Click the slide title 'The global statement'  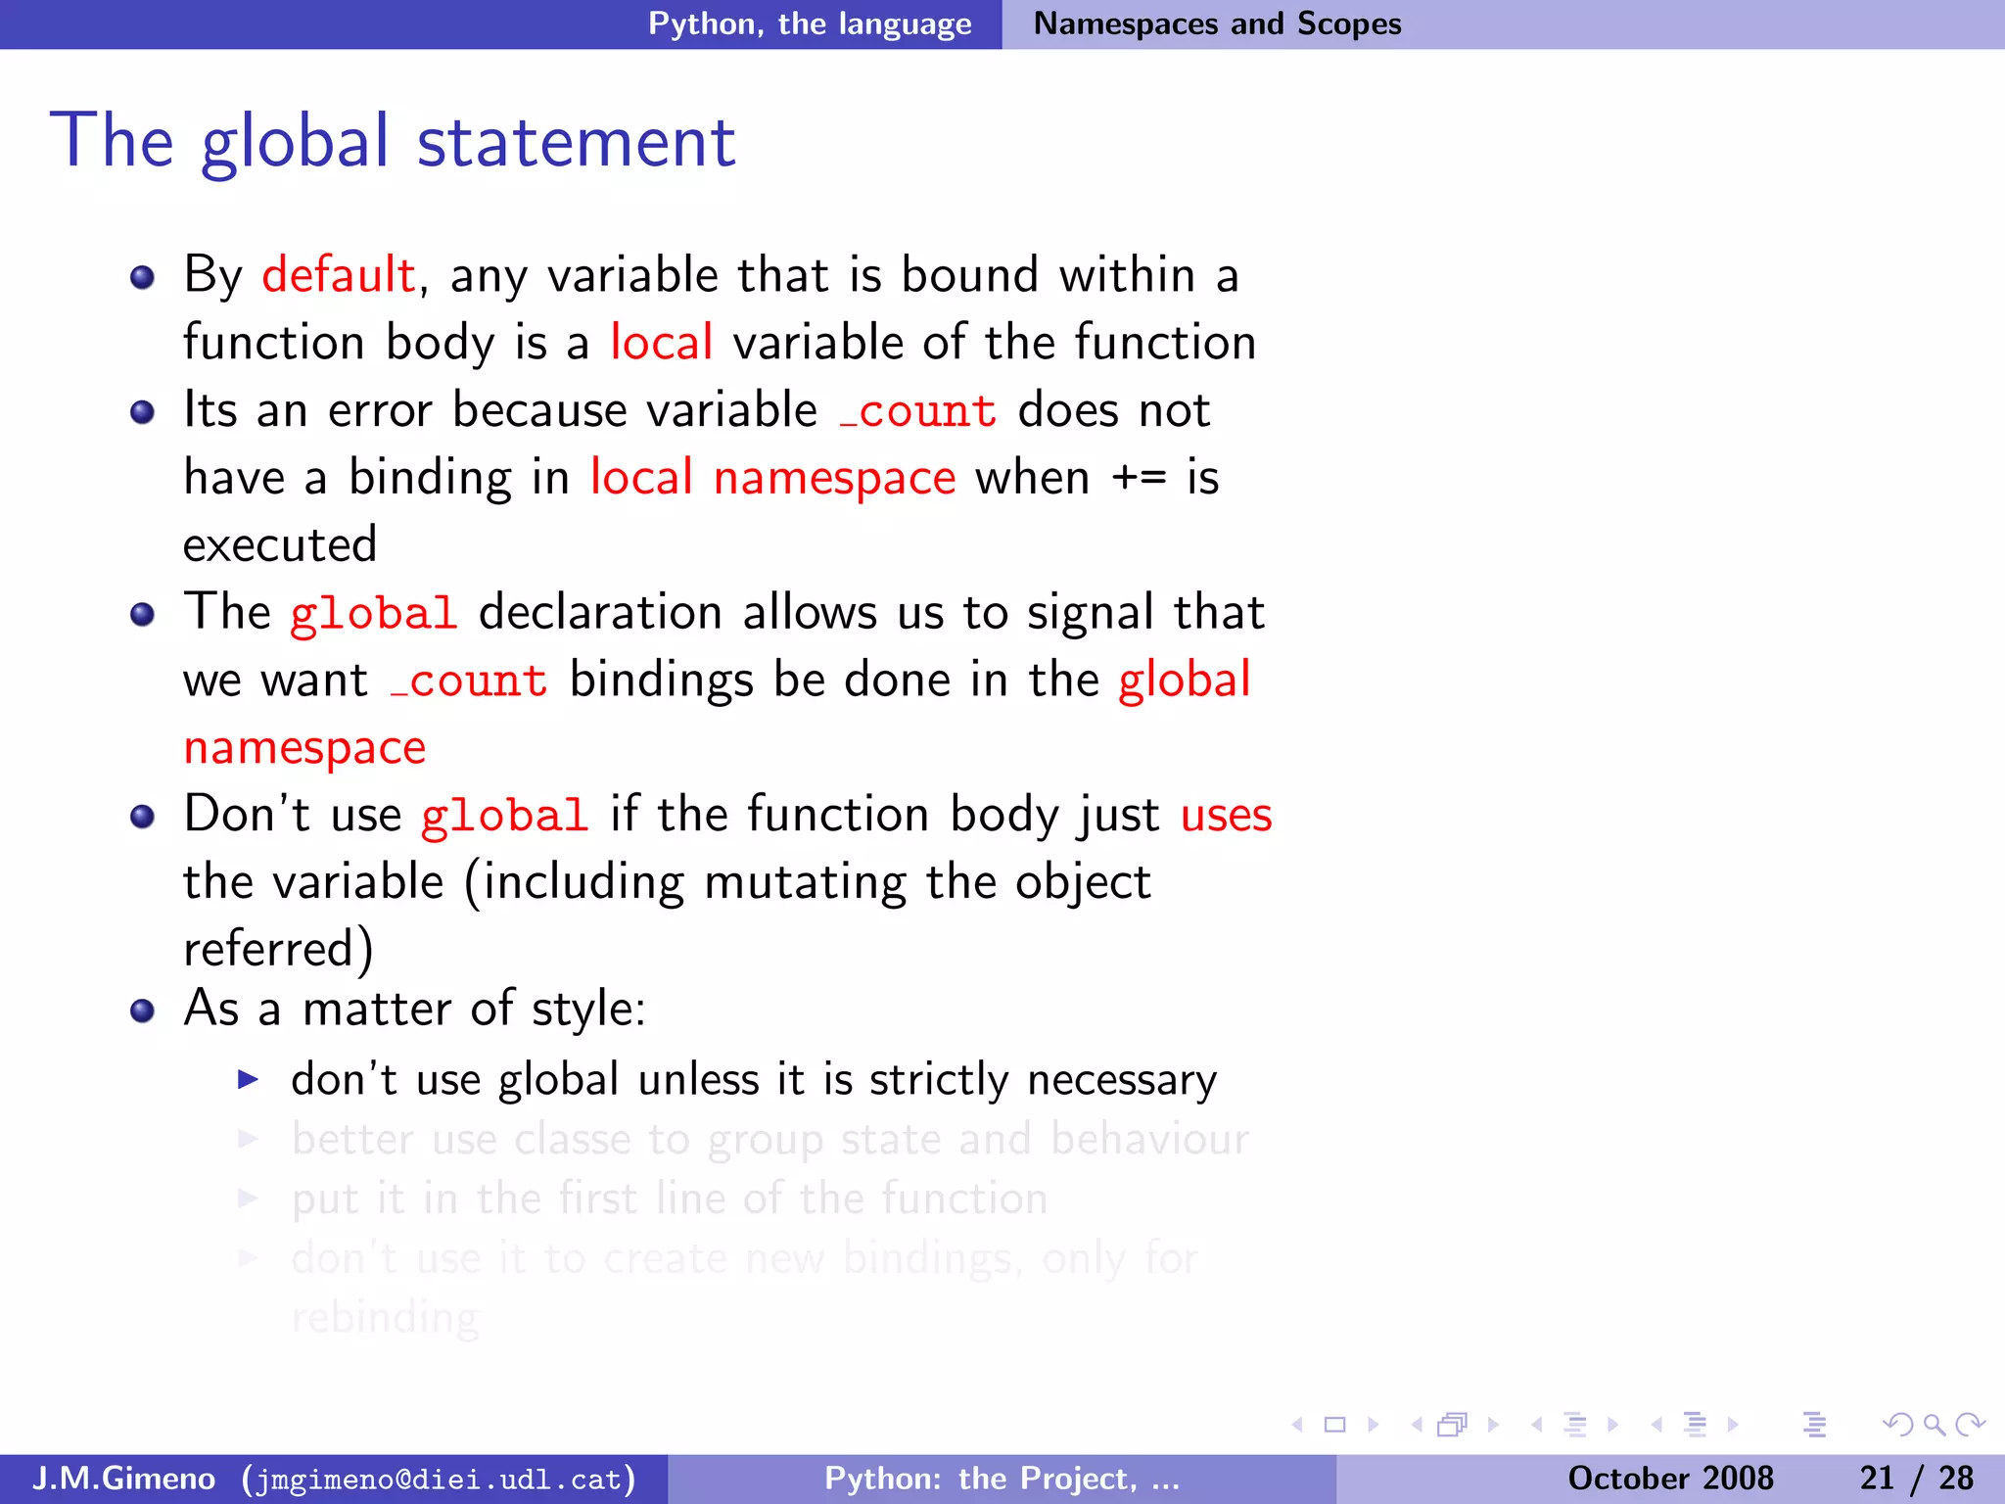(x=393, y=141)
